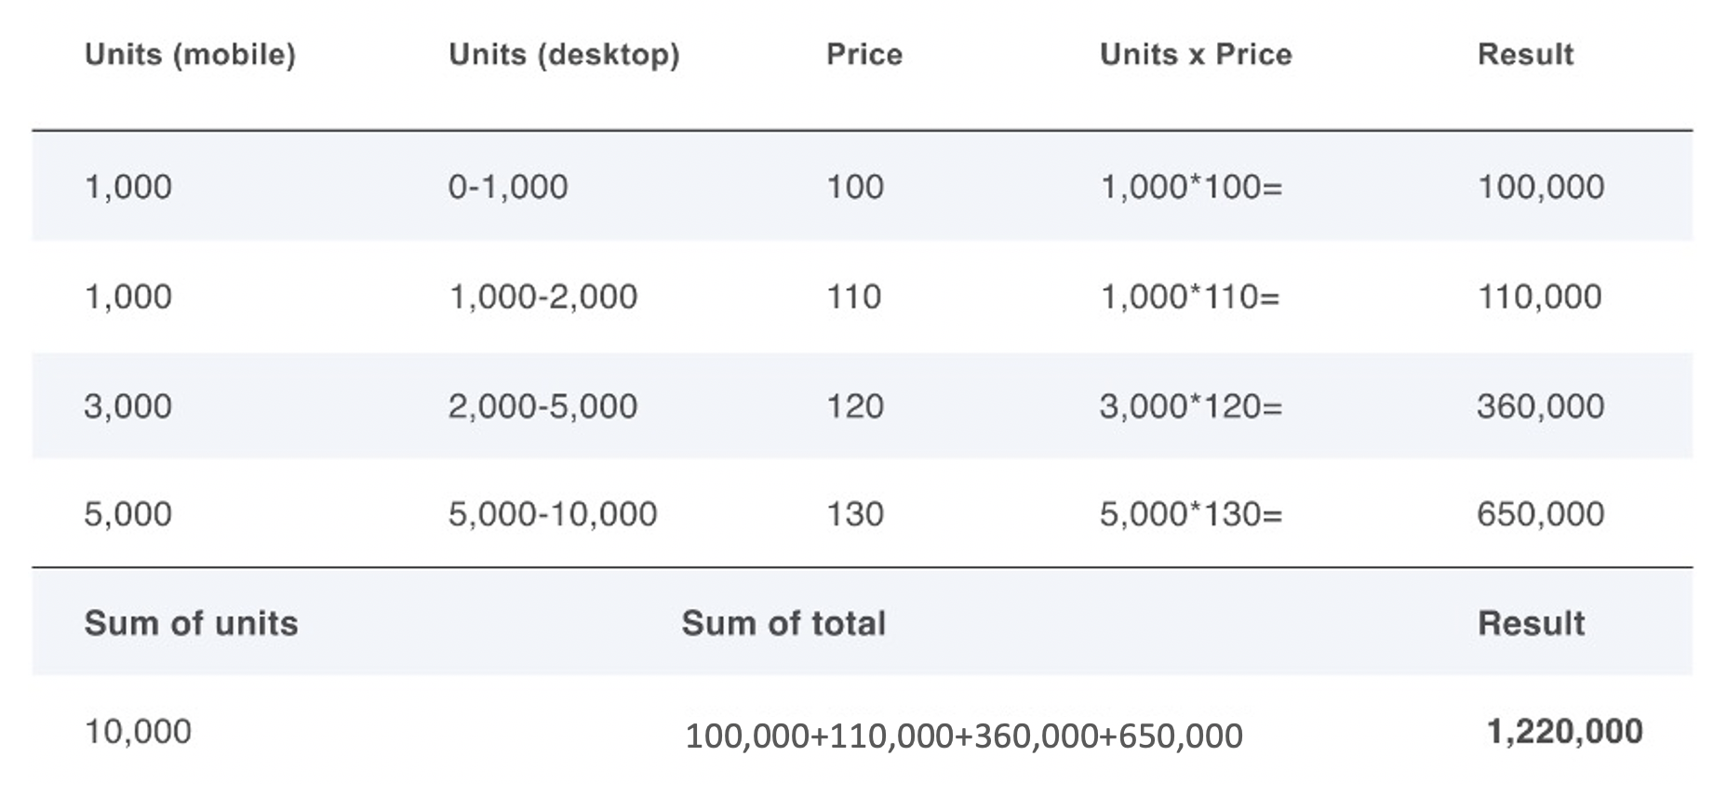Click the Units (mobile) column header
Viewport: 1727px width, 809px height.
point(190,55)
